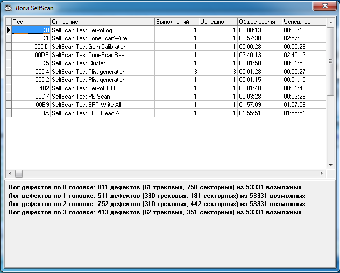Click successful time 00:00:27 cell

(x=304, y=72)
